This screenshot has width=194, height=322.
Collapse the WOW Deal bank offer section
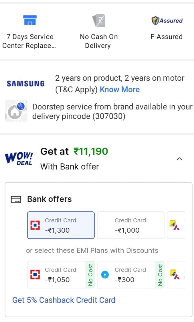tap(179, 159)
